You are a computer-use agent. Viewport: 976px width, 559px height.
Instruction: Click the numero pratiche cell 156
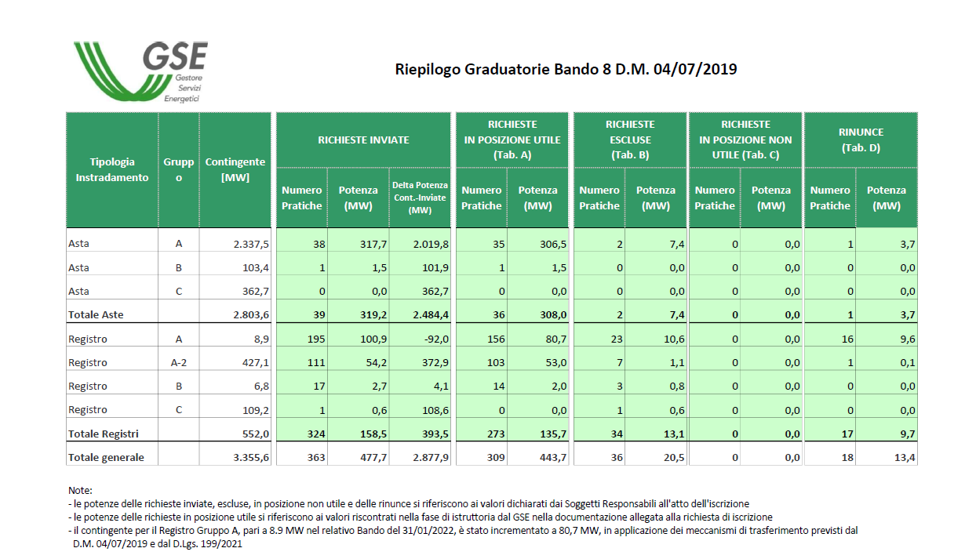pyautogui.click(x=496, y=339)
